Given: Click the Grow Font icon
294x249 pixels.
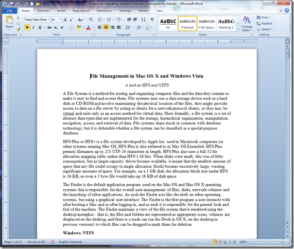Looking at the screenshot, I should [x=65, y=20].
